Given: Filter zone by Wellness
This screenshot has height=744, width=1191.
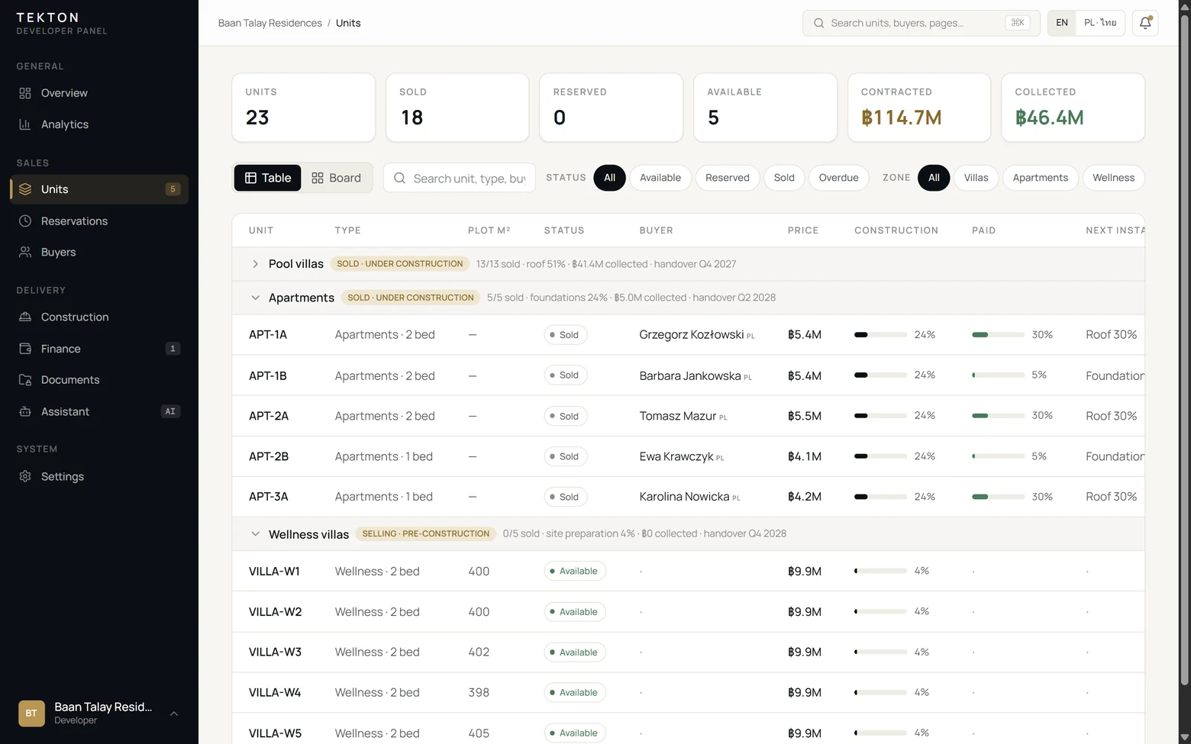Looking at the screenshot, I should 1113,178.
